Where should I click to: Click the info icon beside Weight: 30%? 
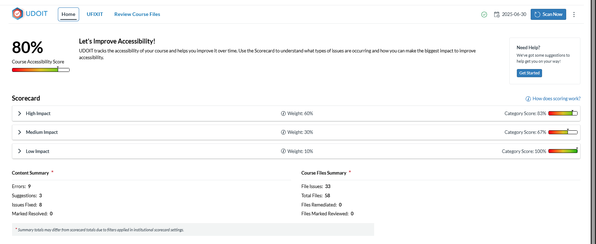(283, 132)
